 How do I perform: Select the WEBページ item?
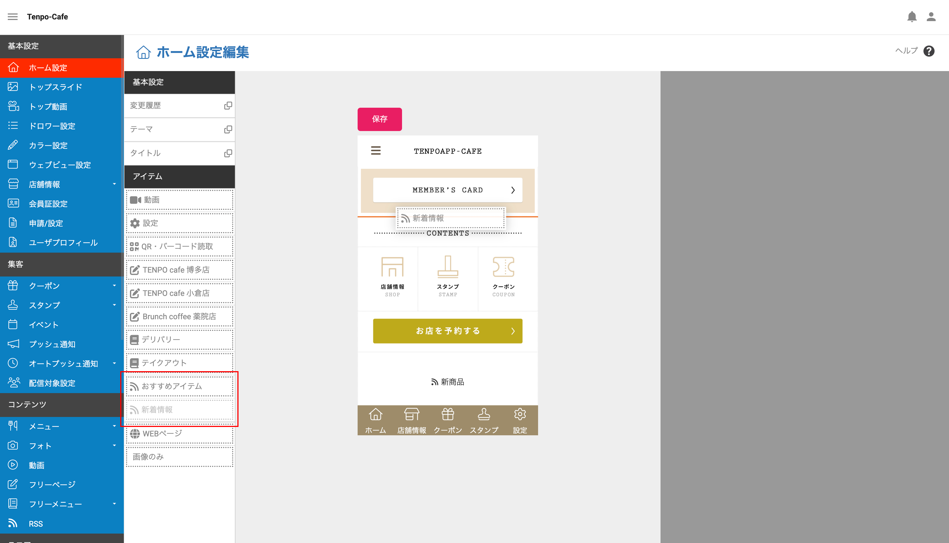[x=180, y=433]
